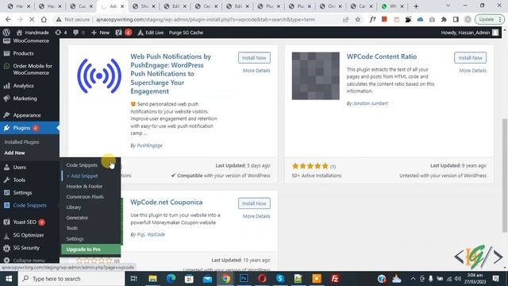View More Details for PushEngage plugin
Image resolution: width=508 pixels, height=286 pixels.
(256, 71)
